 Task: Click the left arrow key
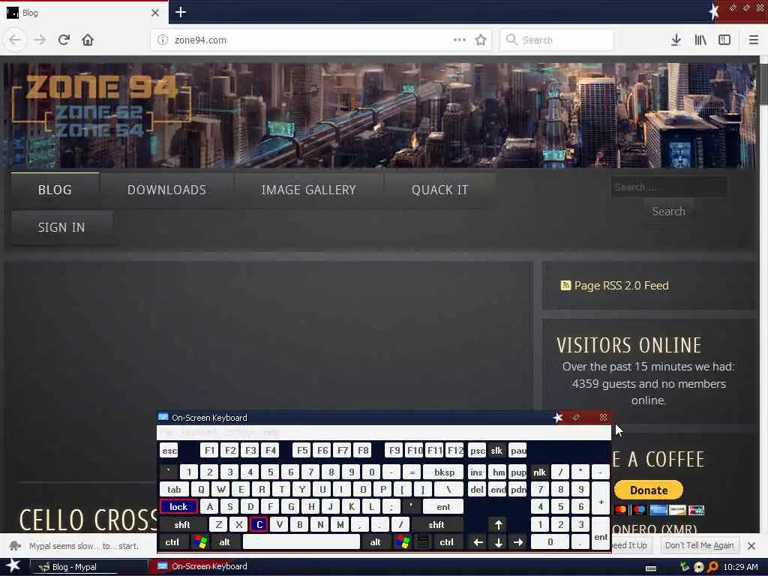(x=478, y=542)
